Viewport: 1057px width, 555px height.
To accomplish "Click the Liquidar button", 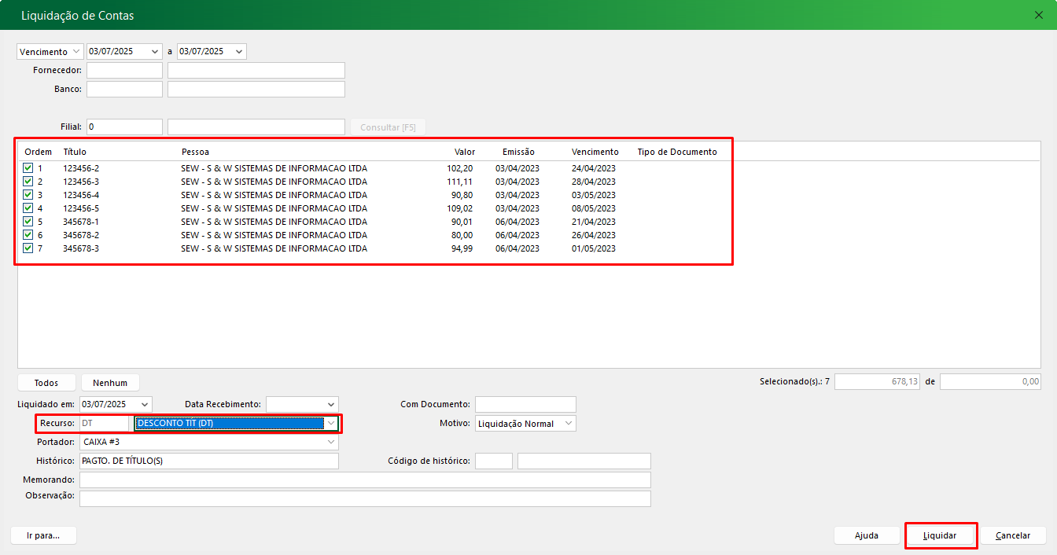I will pyautogui.click(x=940, y=535).
